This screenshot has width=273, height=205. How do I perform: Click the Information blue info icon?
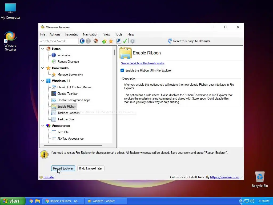coord(54,55)
